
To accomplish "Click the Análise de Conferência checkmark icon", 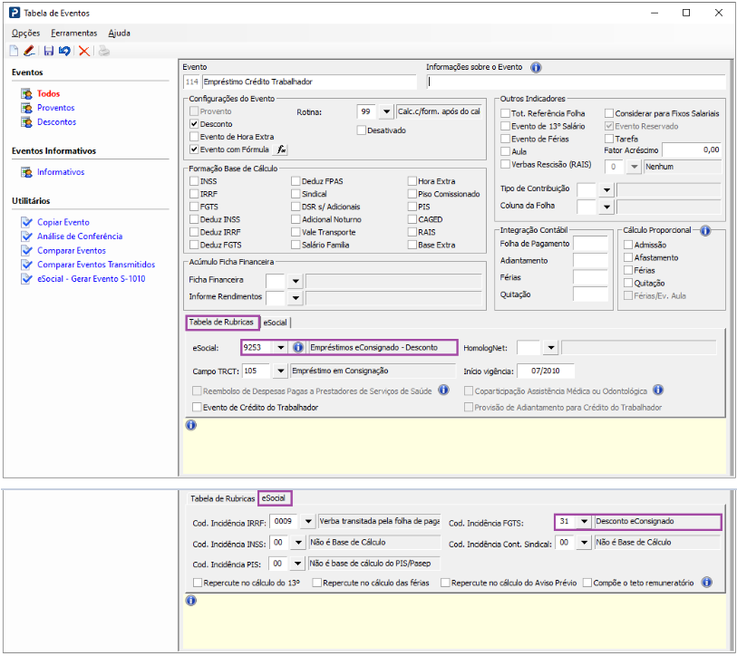I will pos(27,236).
